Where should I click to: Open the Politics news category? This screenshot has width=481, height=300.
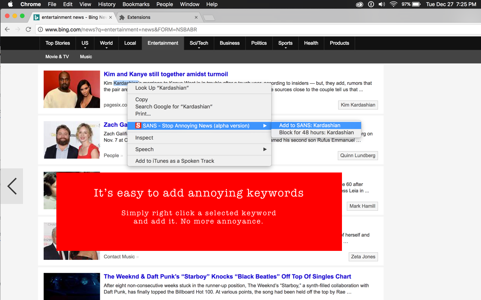point(259,43)
